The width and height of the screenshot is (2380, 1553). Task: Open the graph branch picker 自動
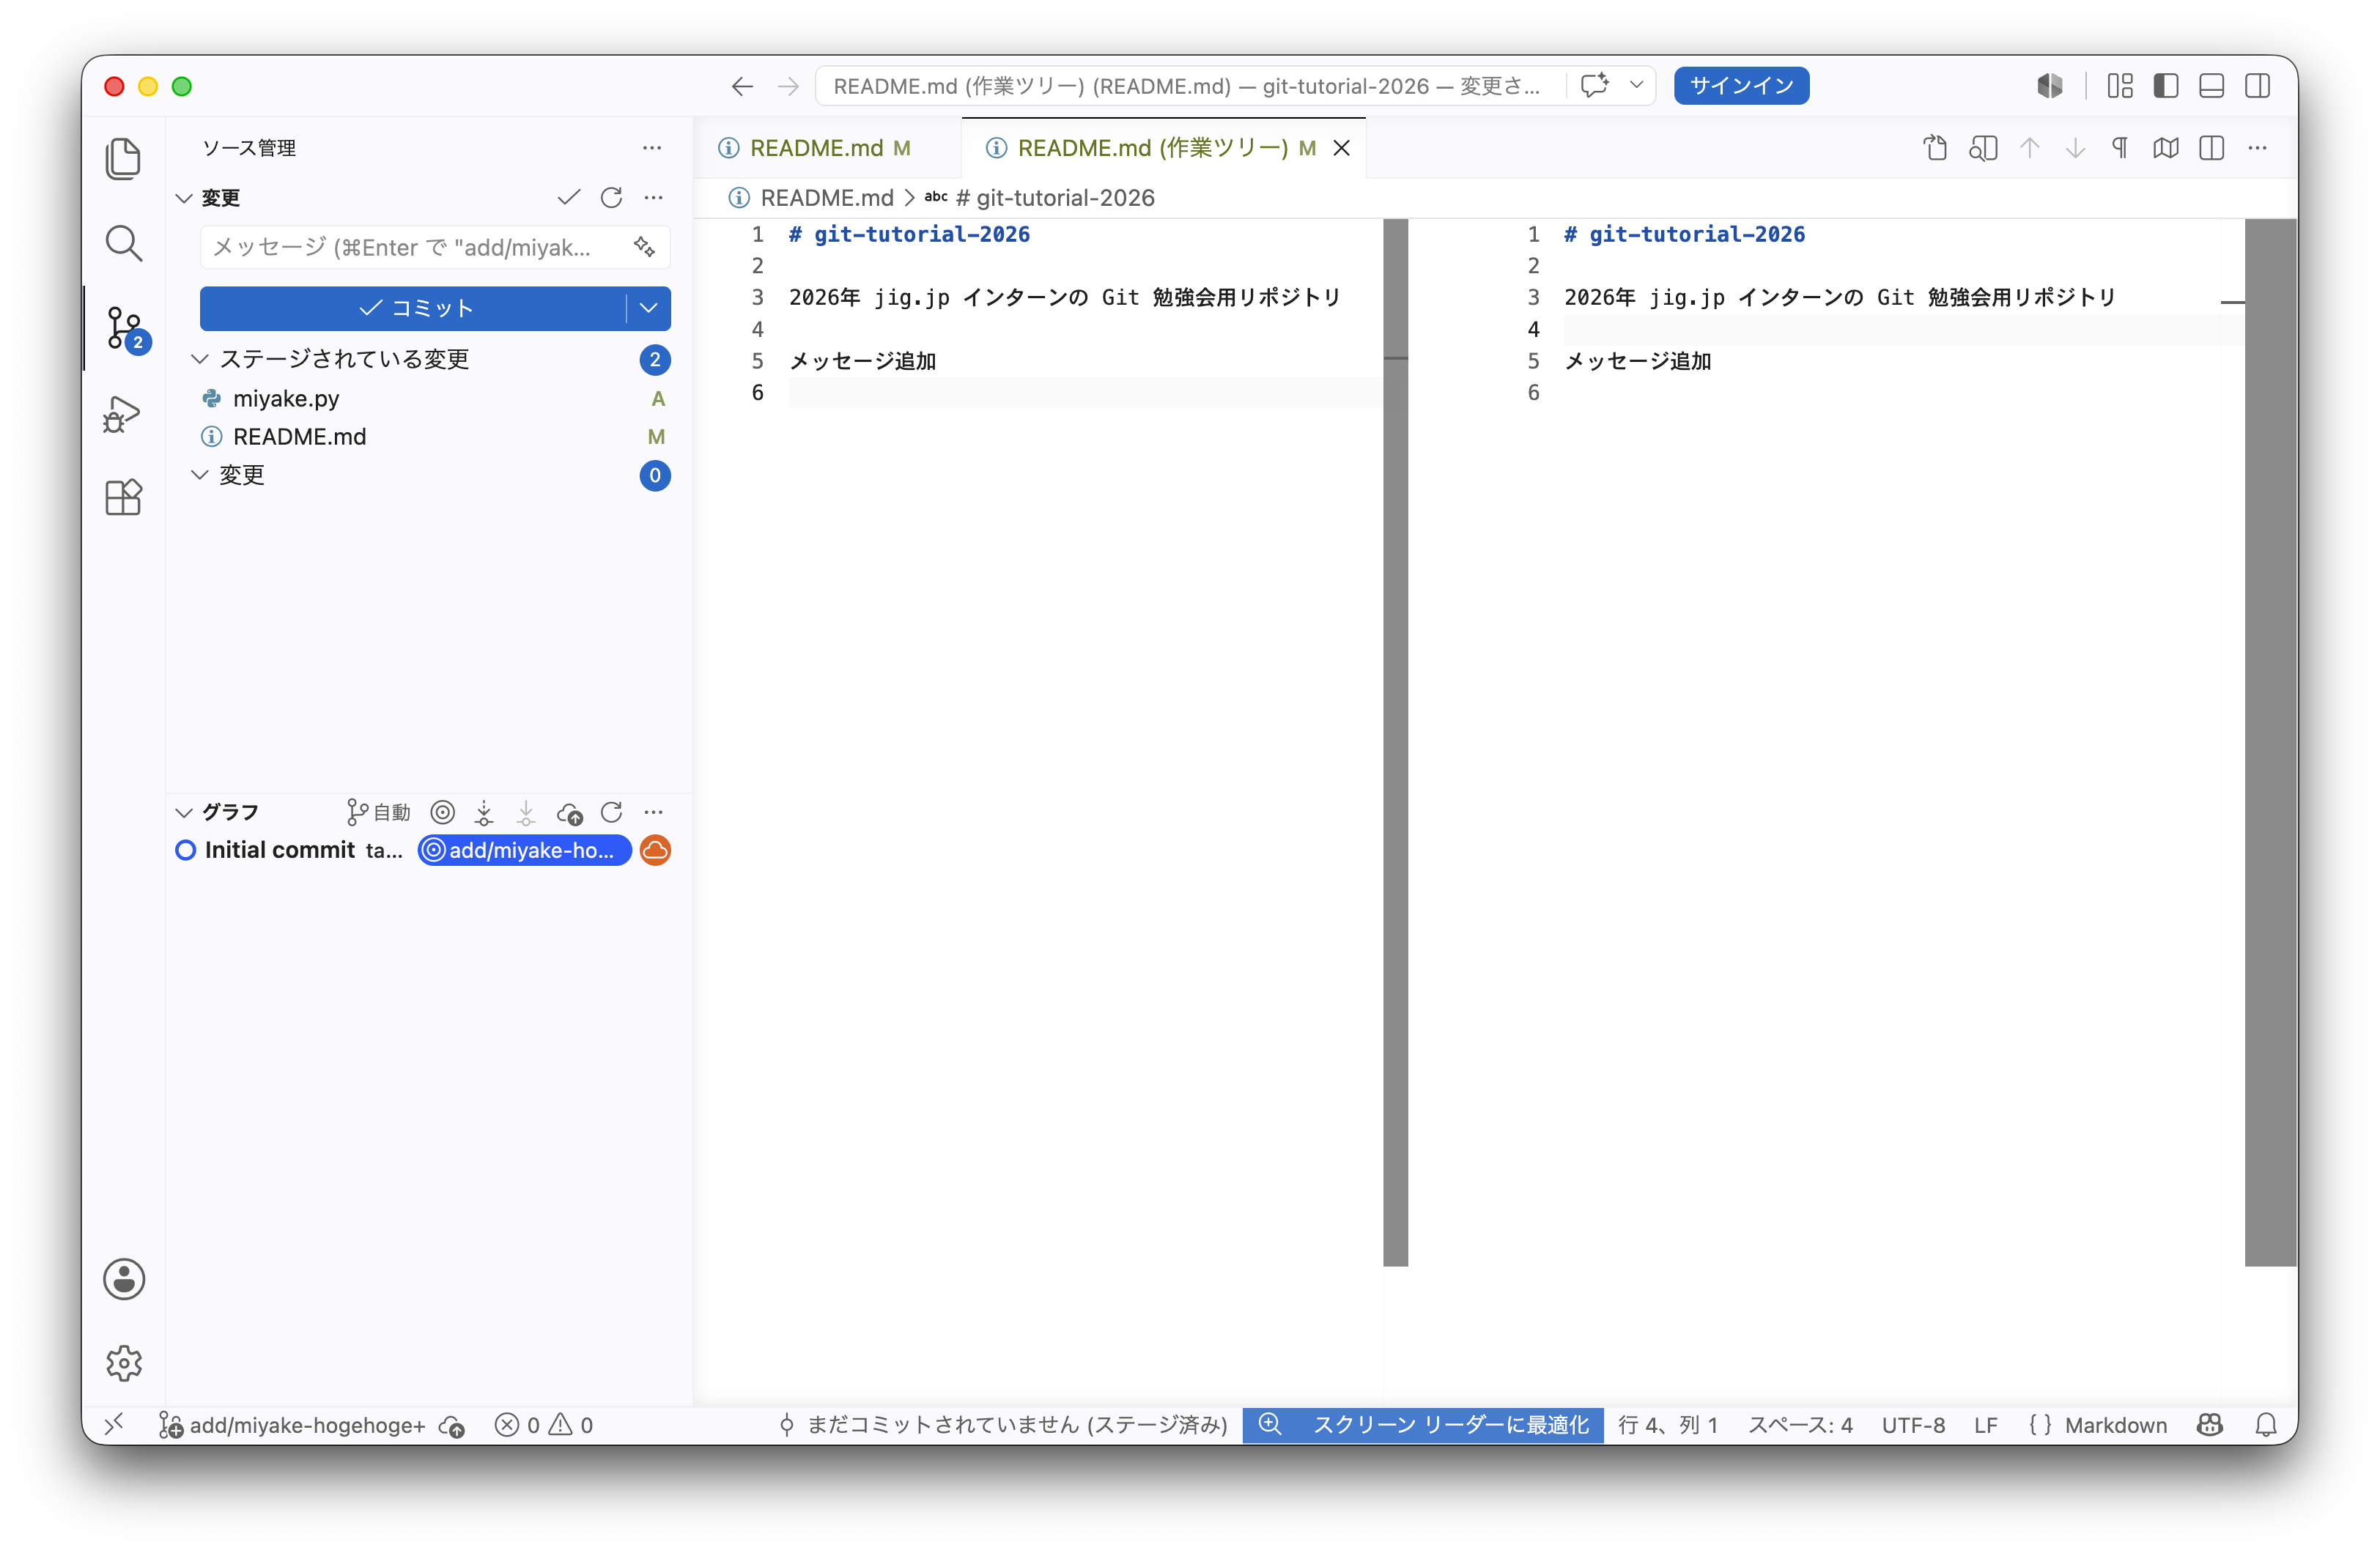378,811
